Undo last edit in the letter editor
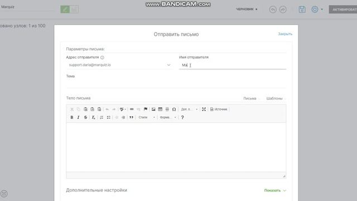The image size is (357, 201). [107, 109]
